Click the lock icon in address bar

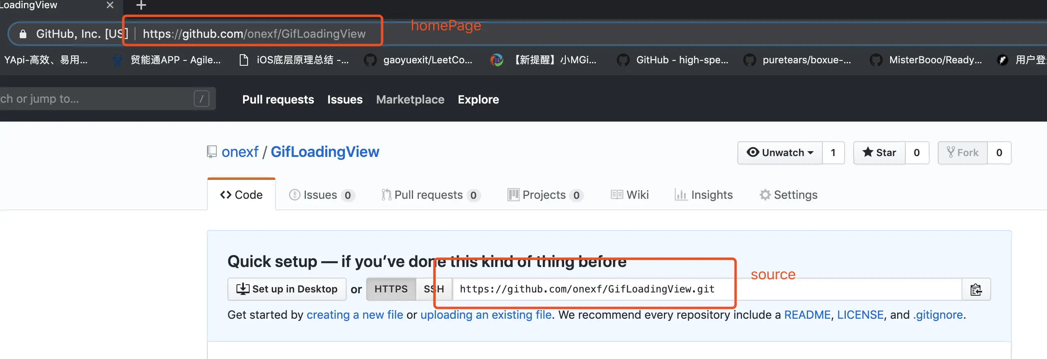click(x=23, y=34)
